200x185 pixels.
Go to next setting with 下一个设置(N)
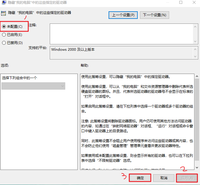(154, 15)
